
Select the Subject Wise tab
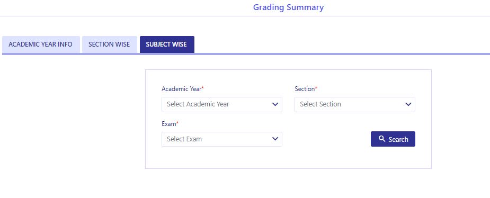tap(167, 44)
